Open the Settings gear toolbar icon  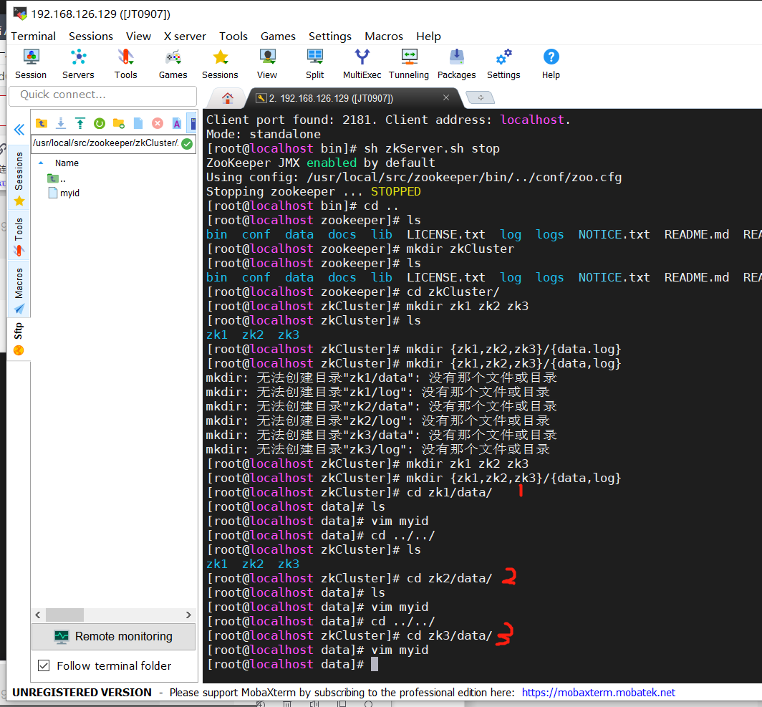click(x=503, y=64)
